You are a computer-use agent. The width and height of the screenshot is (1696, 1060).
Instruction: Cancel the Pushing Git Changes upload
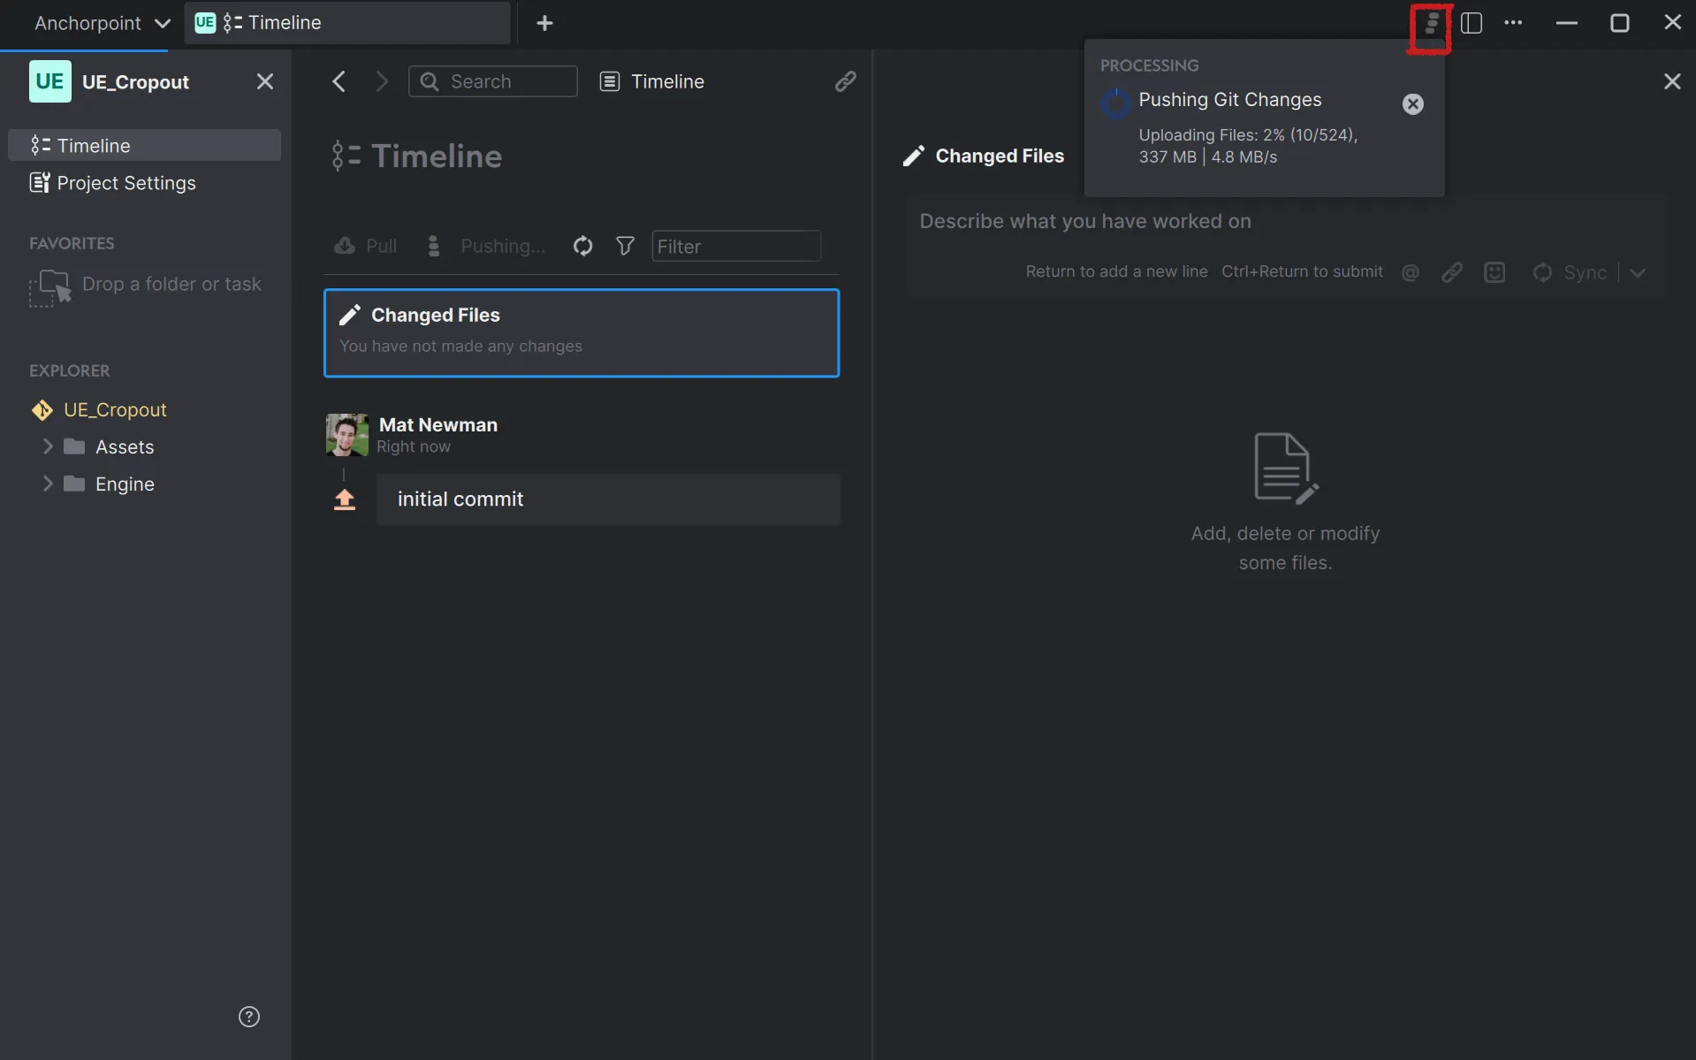pos(1412,103)
